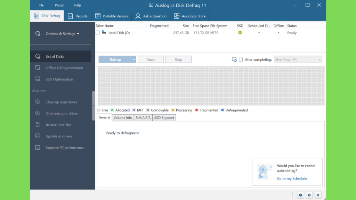Click the Ask a Question person icon
The image size is (356, 200).
[x=138, y=16]
